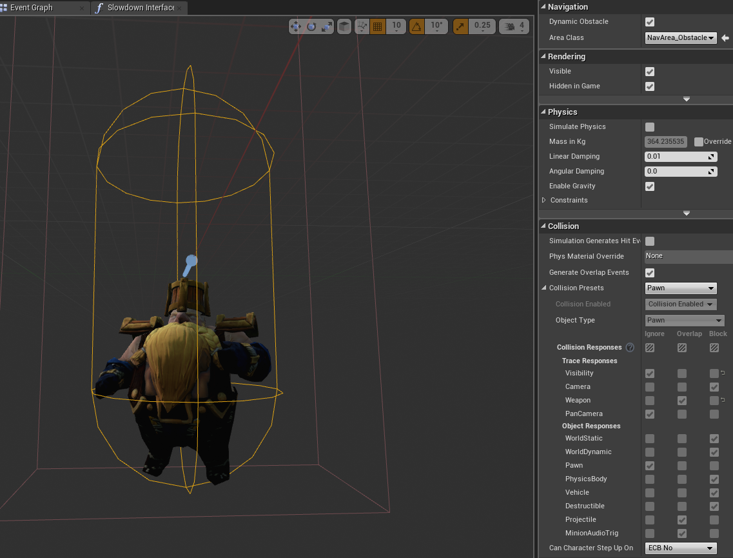733x558 pixels.
Task: Open the Object Type Pawn dropdown
Action: coord(685,321)
